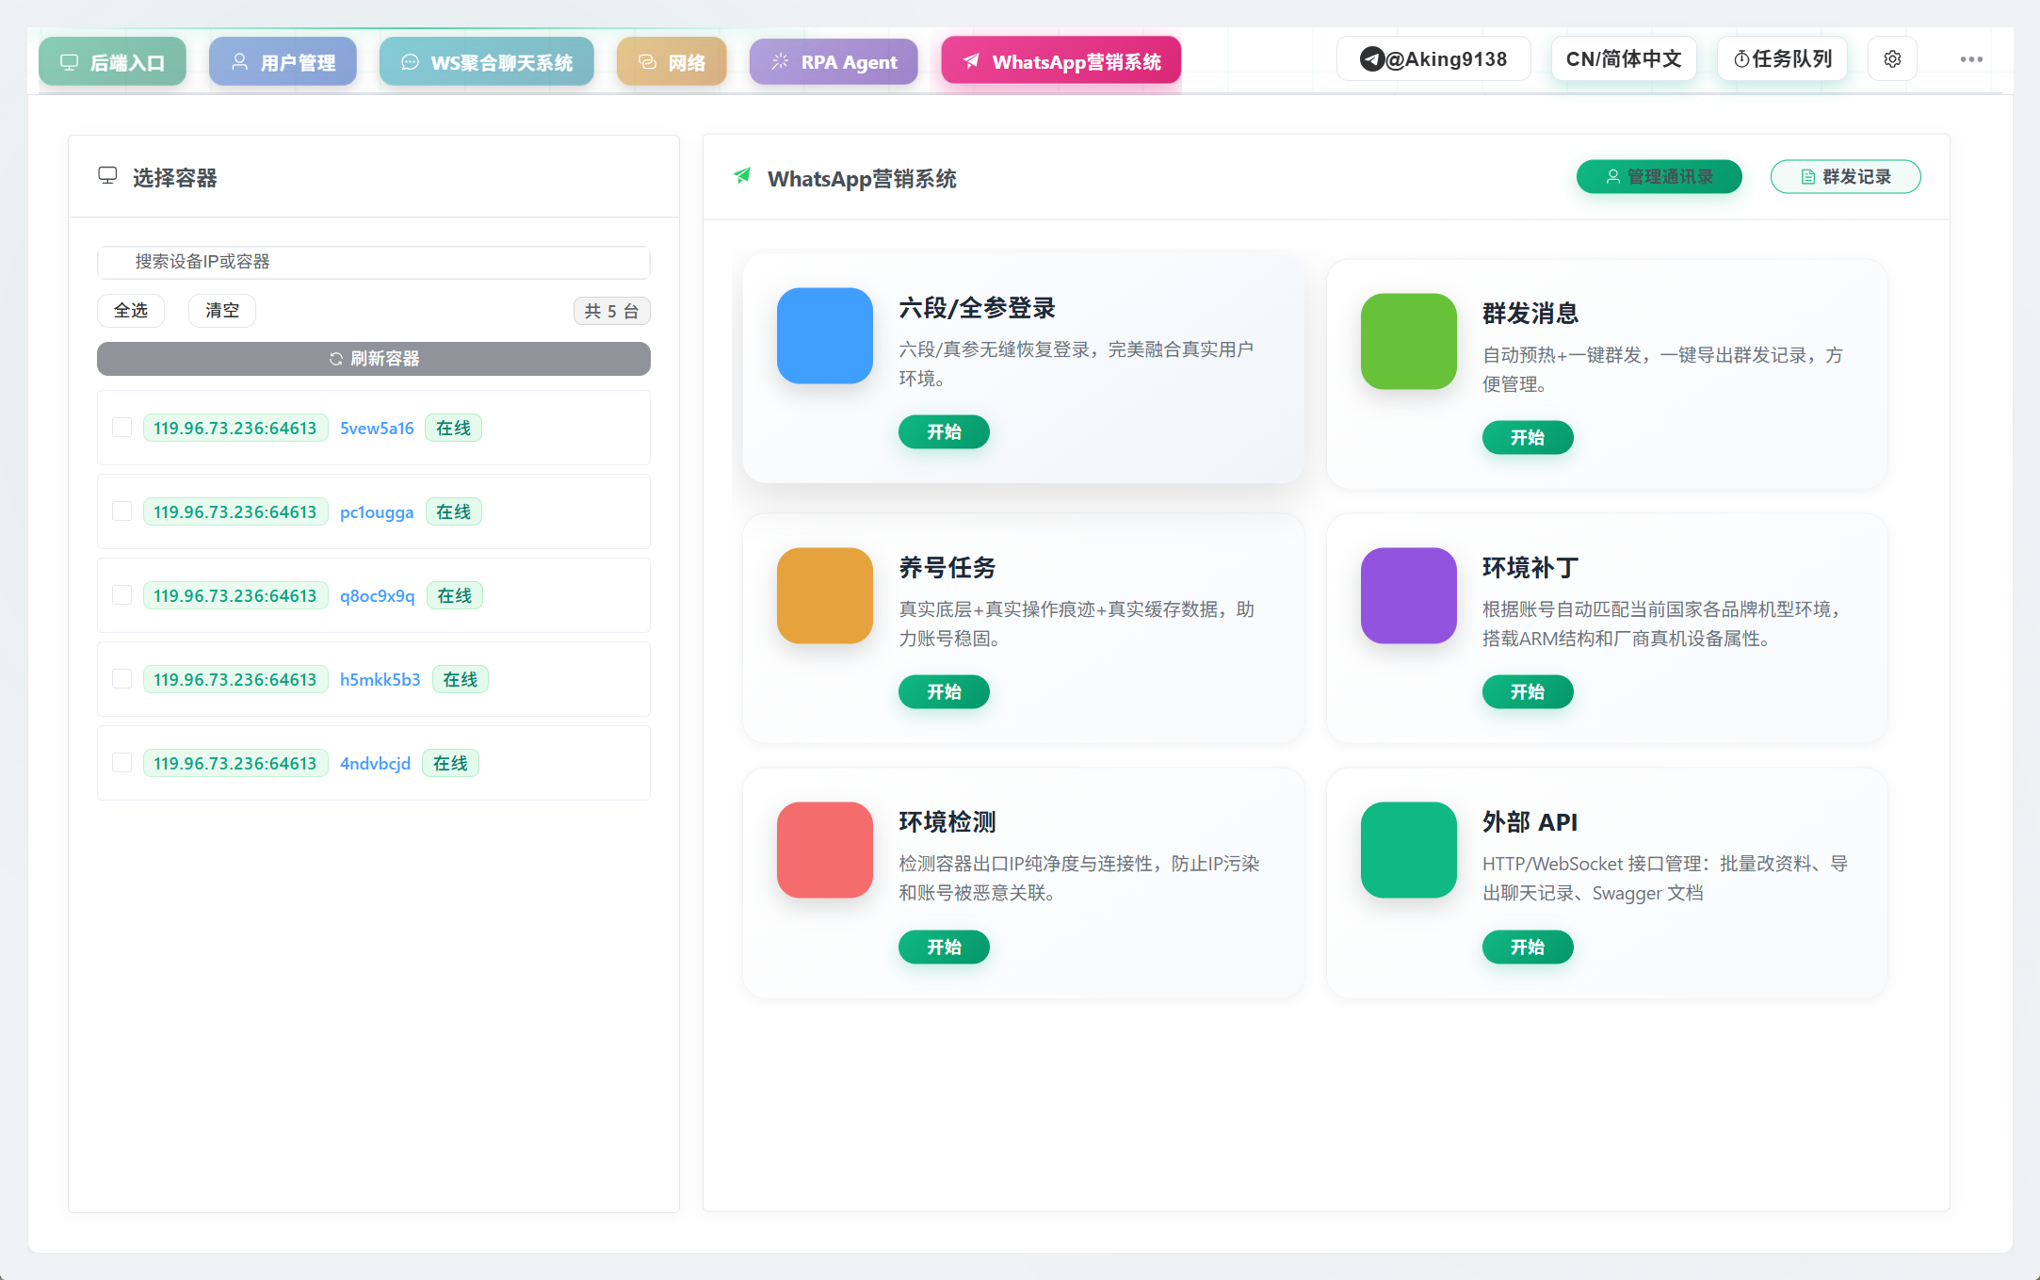The image size is (2040, 1280).
Task: Click the 外部 API card title
Action: [1530, 822]
